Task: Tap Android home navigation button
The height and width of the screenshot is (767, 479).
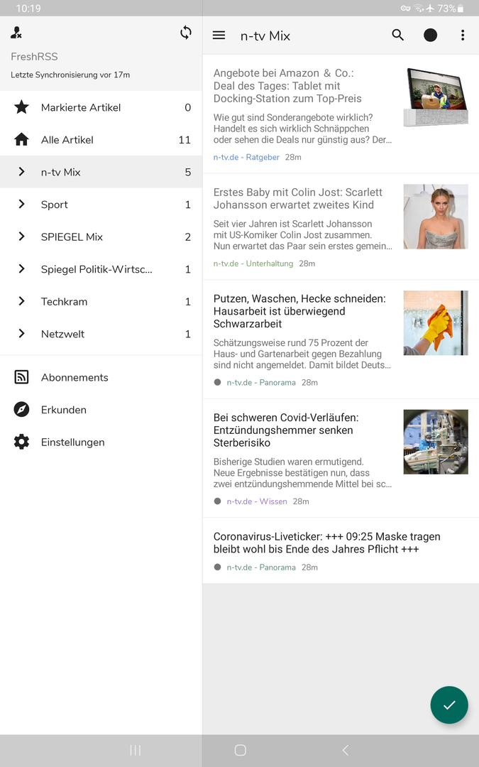Action: 240,750
